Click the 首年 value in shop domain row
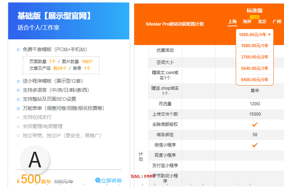 pos(255,91)
